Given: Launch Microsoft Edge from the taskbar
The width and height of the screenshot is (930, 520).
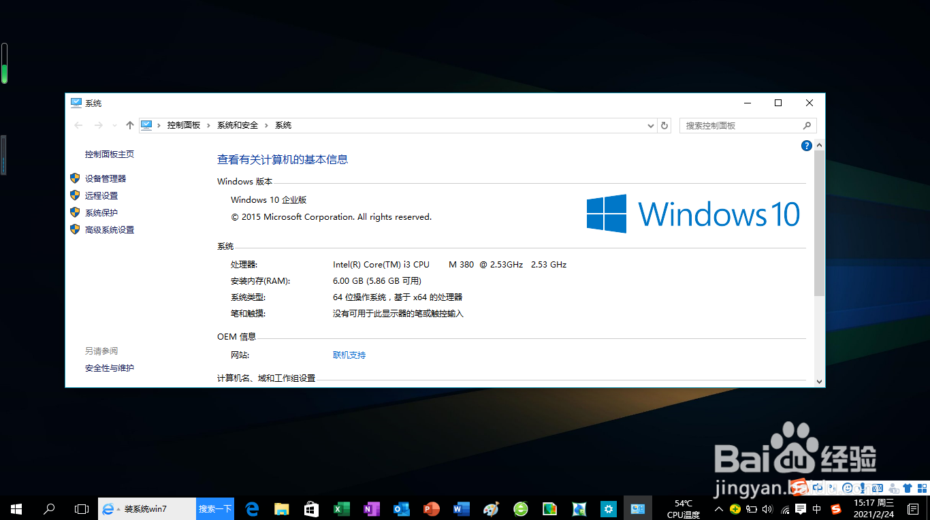Looking at the screenshot, I should coord(253,508).
